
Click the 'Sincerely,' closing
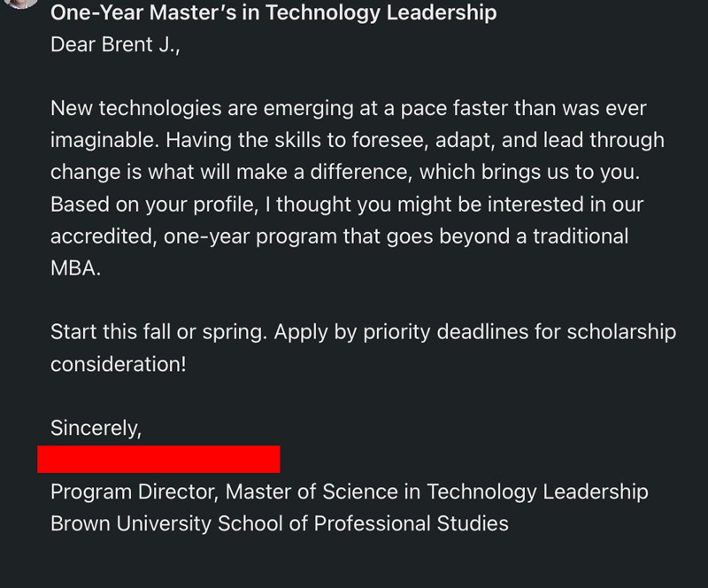tap(96, 428)
